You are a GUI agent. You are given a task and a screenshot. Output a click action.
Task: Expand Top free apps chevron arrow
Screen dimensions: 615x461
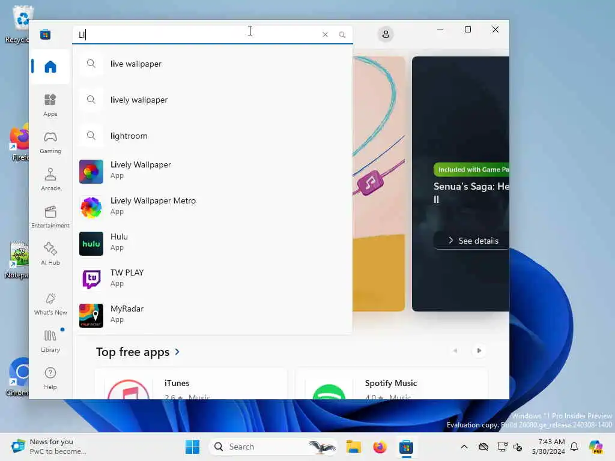(x=177, y=352)
